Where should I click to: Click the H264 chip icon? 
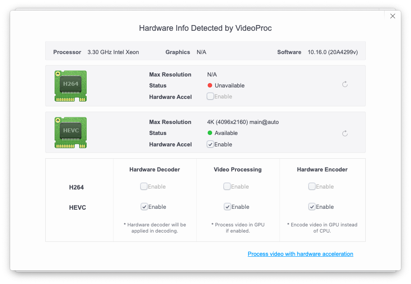[70, 86]
